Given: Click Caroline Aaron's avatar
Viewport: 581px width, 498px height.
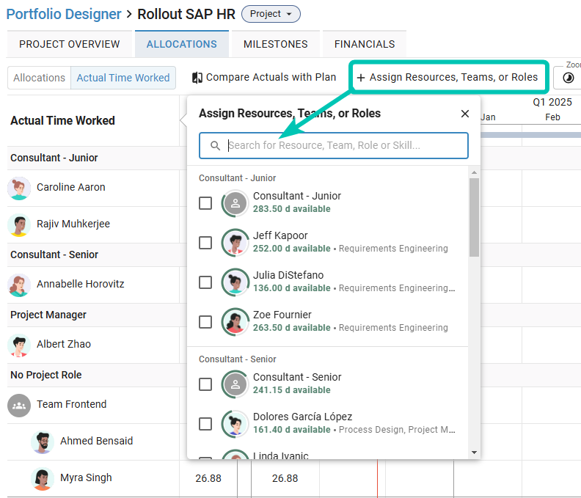Looking at the screenshot, I should pos(19,188).
